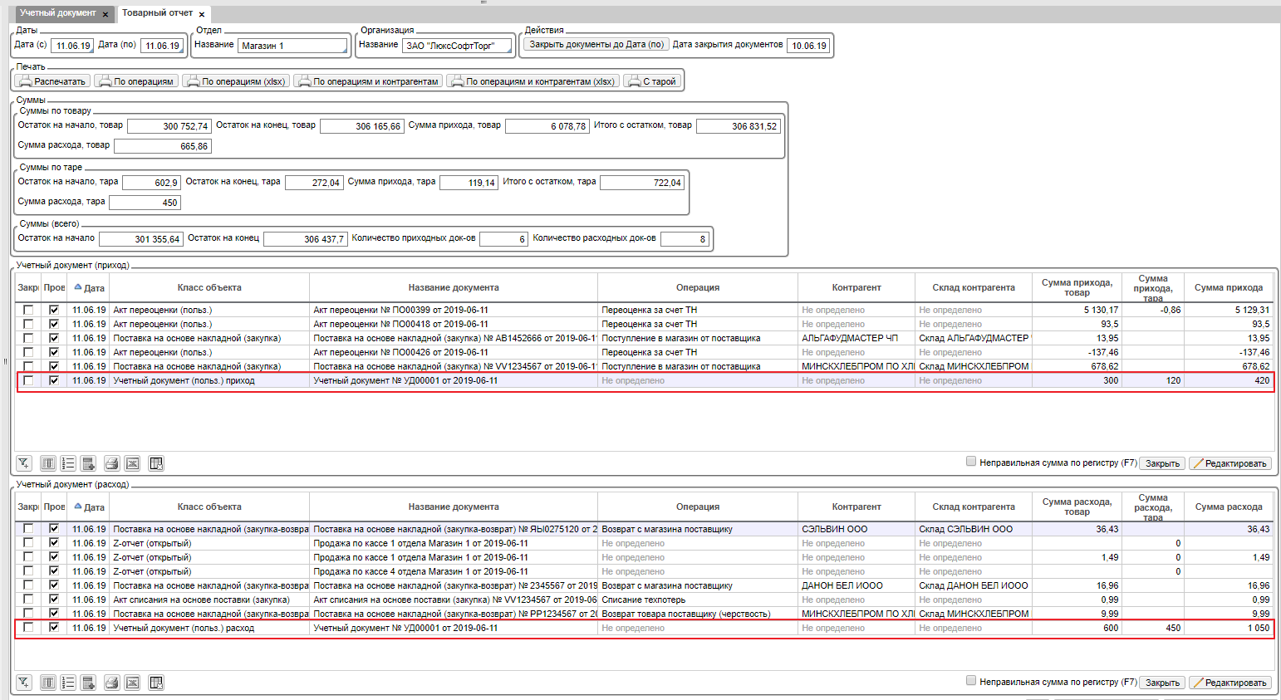Open table settings icon under the outgoing (расход) table
Screen dimensions: 1281x700
pos(155,683)
